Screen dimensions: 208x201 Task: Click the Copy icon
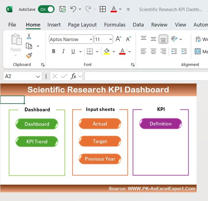[29, 46]
